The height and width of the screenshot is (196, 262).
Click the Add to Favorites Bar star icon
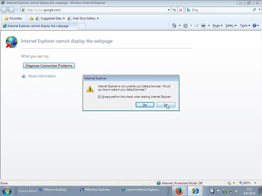tap(31, 18)
